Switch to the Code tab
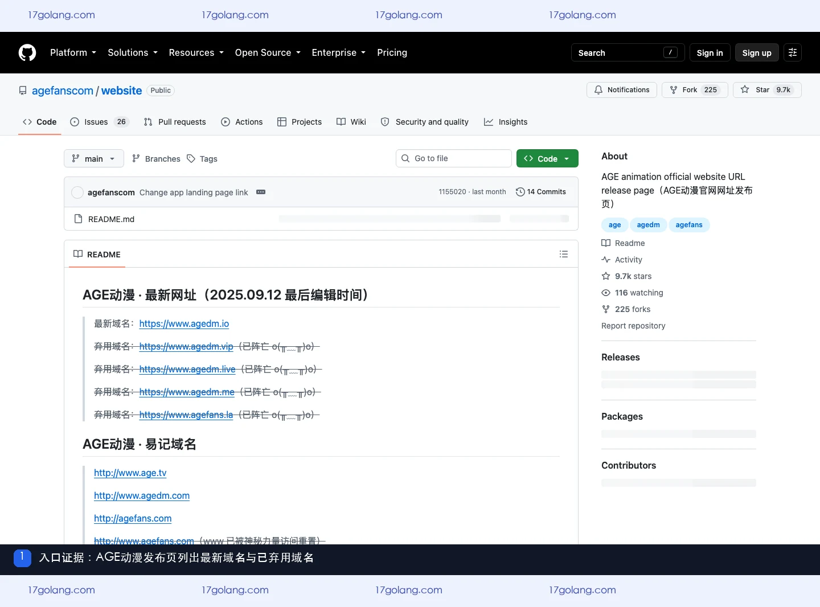 pos(40,122)
